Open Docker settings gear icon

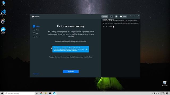coord(111,16)
